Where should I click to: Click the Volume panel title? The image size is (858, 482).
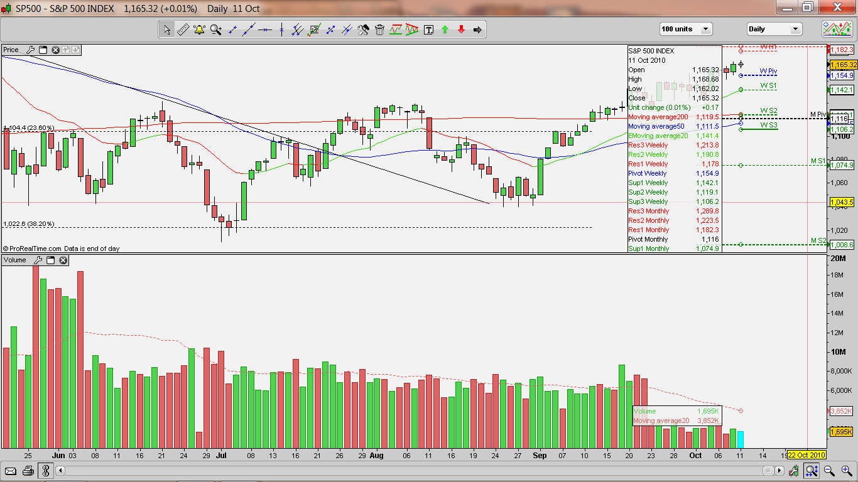pos(15,260)
